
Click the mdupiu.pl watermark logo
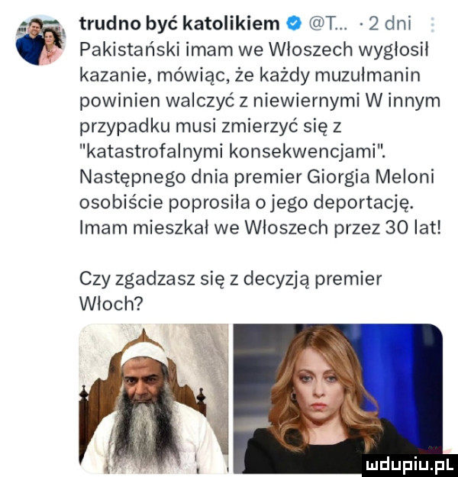[411, 465]
